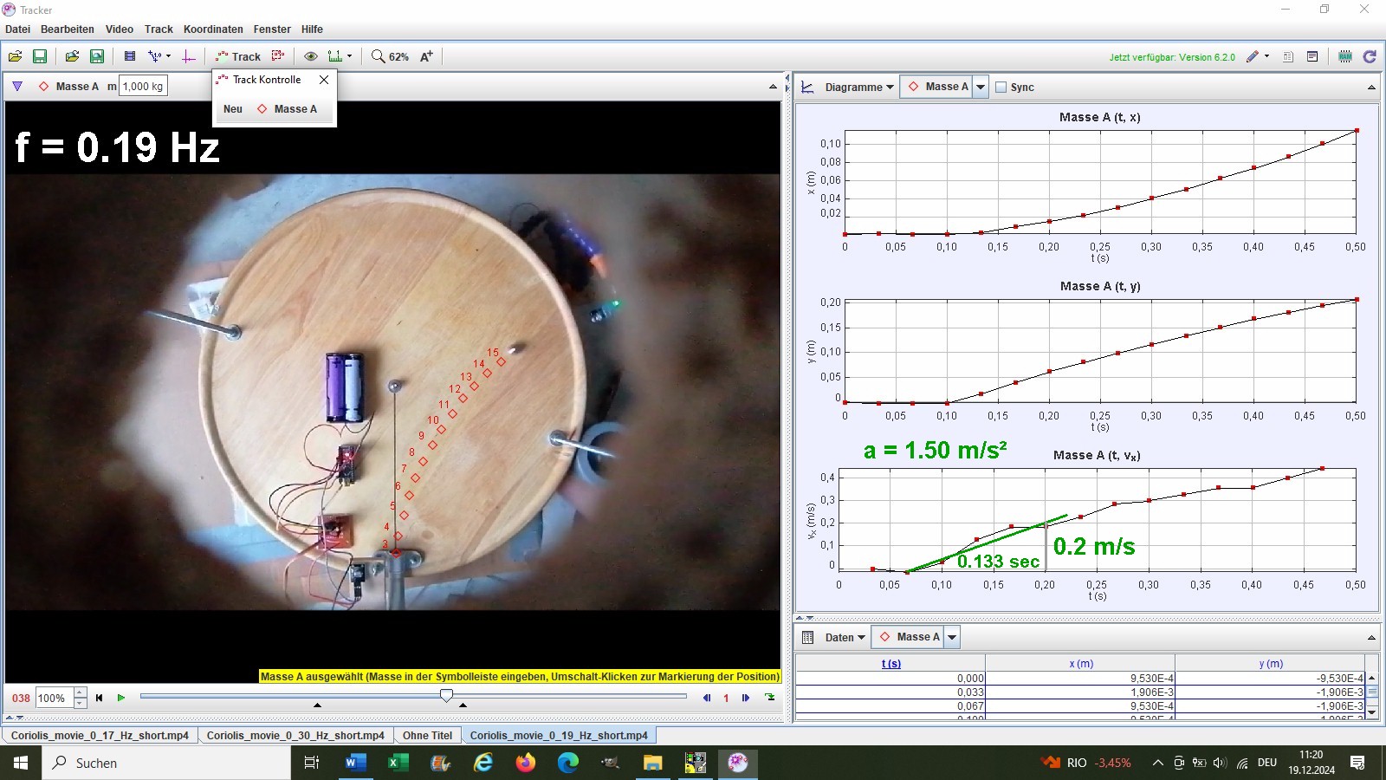Click the purple refresh arrow icon
This screenshot has height=780, width=1386.
[x=1370, y=56]
